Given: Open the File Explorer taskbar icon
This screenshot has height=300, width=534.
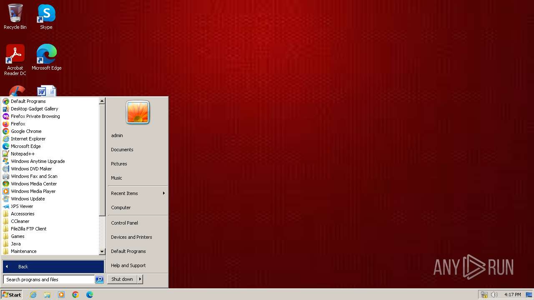Looking at the screenshot, I should coord(47,295).
